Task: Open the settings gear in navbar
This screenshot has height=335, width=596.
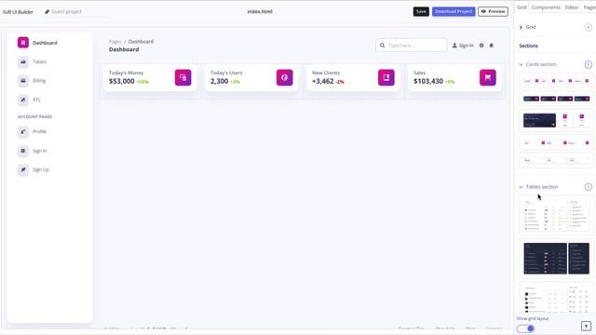Action: point(481,46)
